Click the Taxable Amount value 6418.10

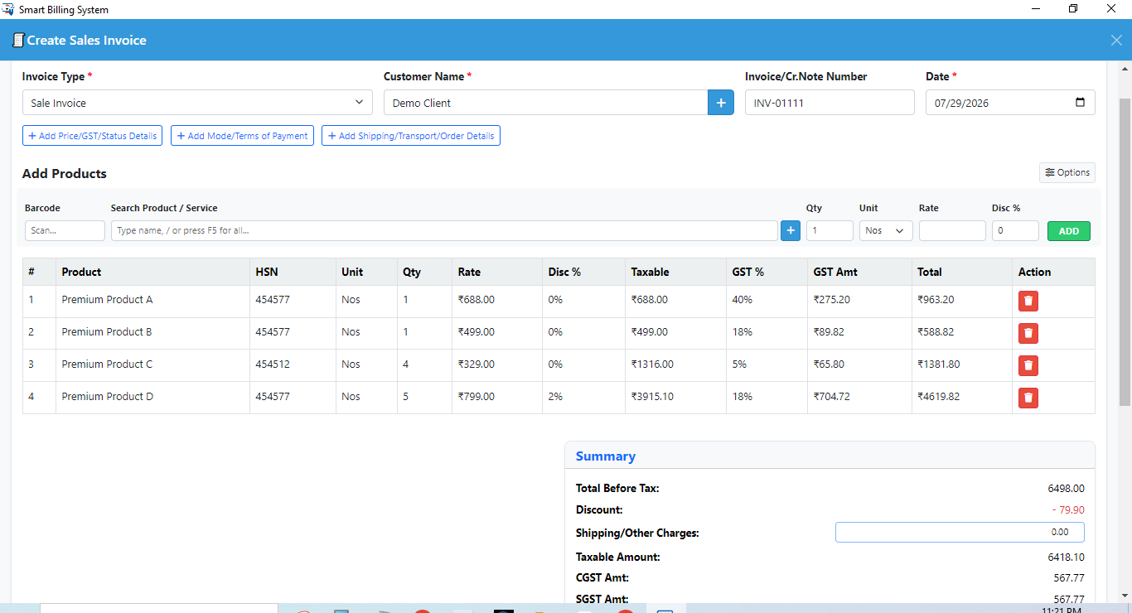(x=1066, y=557)
